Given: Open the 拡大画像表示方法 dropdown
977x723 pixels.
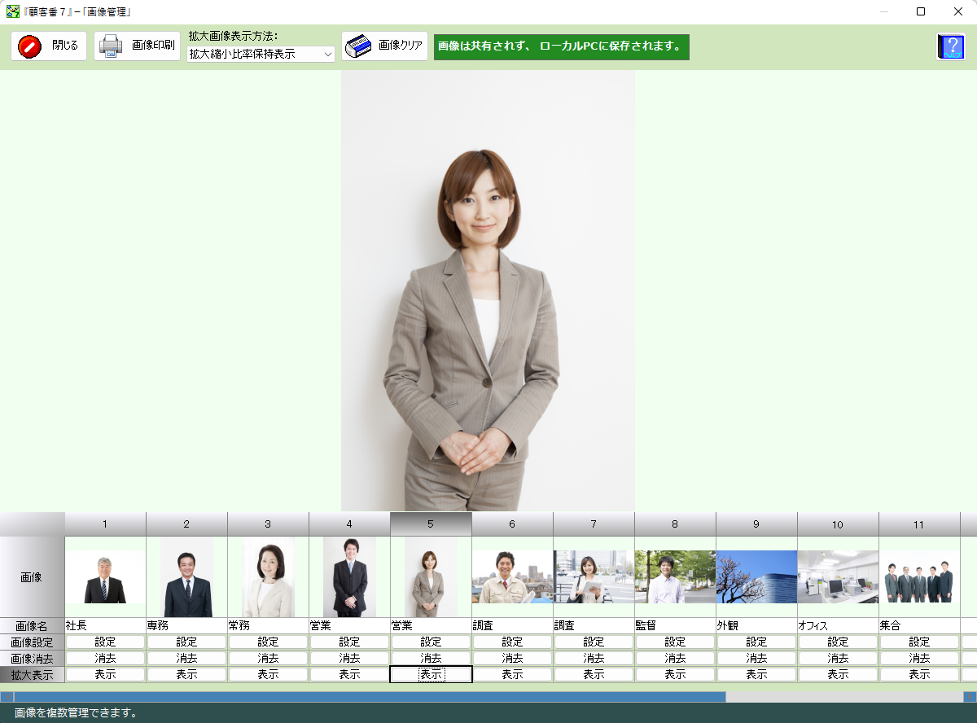Looking at the screenshot, I should pyautogui.click(x=261, y=55).
